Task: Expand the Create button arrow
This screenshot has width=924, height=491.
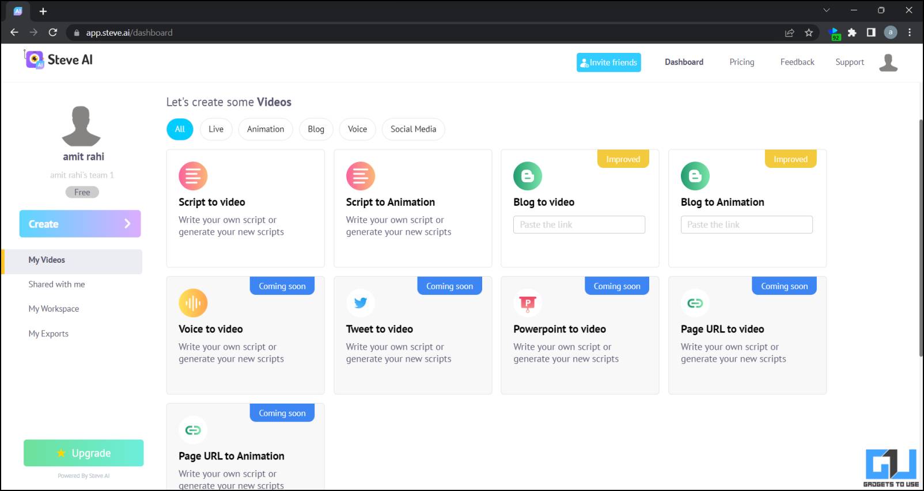Action: click(127, 224)
